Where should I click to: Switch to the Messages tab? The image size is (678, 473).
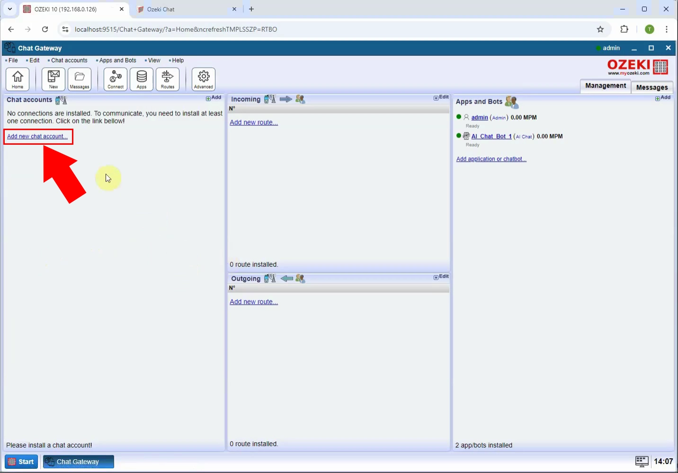pos(652,87)
